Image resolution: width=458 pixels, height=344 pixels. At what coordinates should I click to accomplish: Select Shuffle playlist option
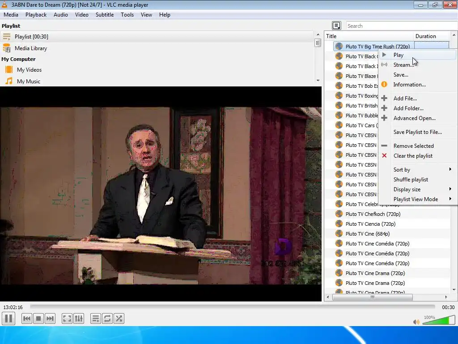[418, 180]
